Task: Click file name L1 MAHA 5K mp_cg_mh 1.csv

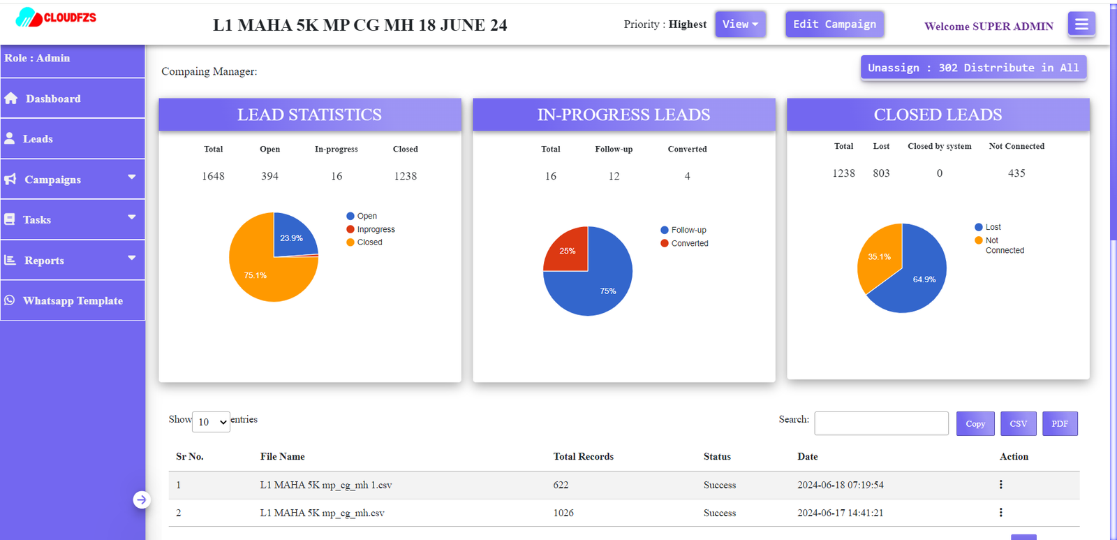Action: pyautogui.click(x=326, y=485)
